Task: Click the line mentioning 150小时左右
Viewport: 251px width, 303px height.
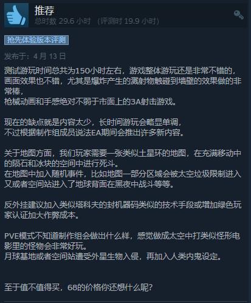Action: pyautogui.click(x=120, y=70)
